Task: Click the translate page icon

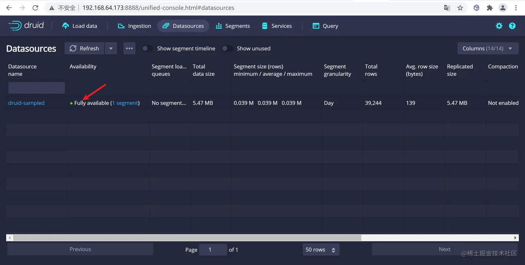Action: [x=447, y=8]
